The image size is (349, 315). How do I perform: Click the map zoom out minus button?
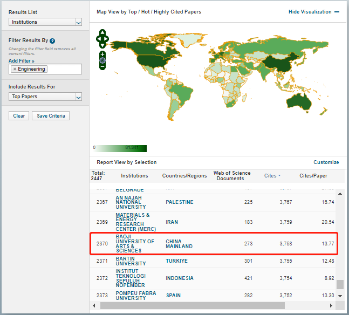[x=102, y=67]
